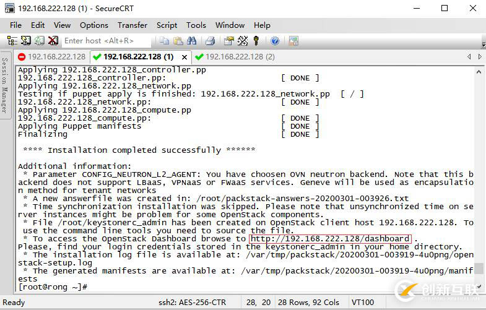Click inside the Enter host field
This screenshot has height=310, width=486.
106,41
